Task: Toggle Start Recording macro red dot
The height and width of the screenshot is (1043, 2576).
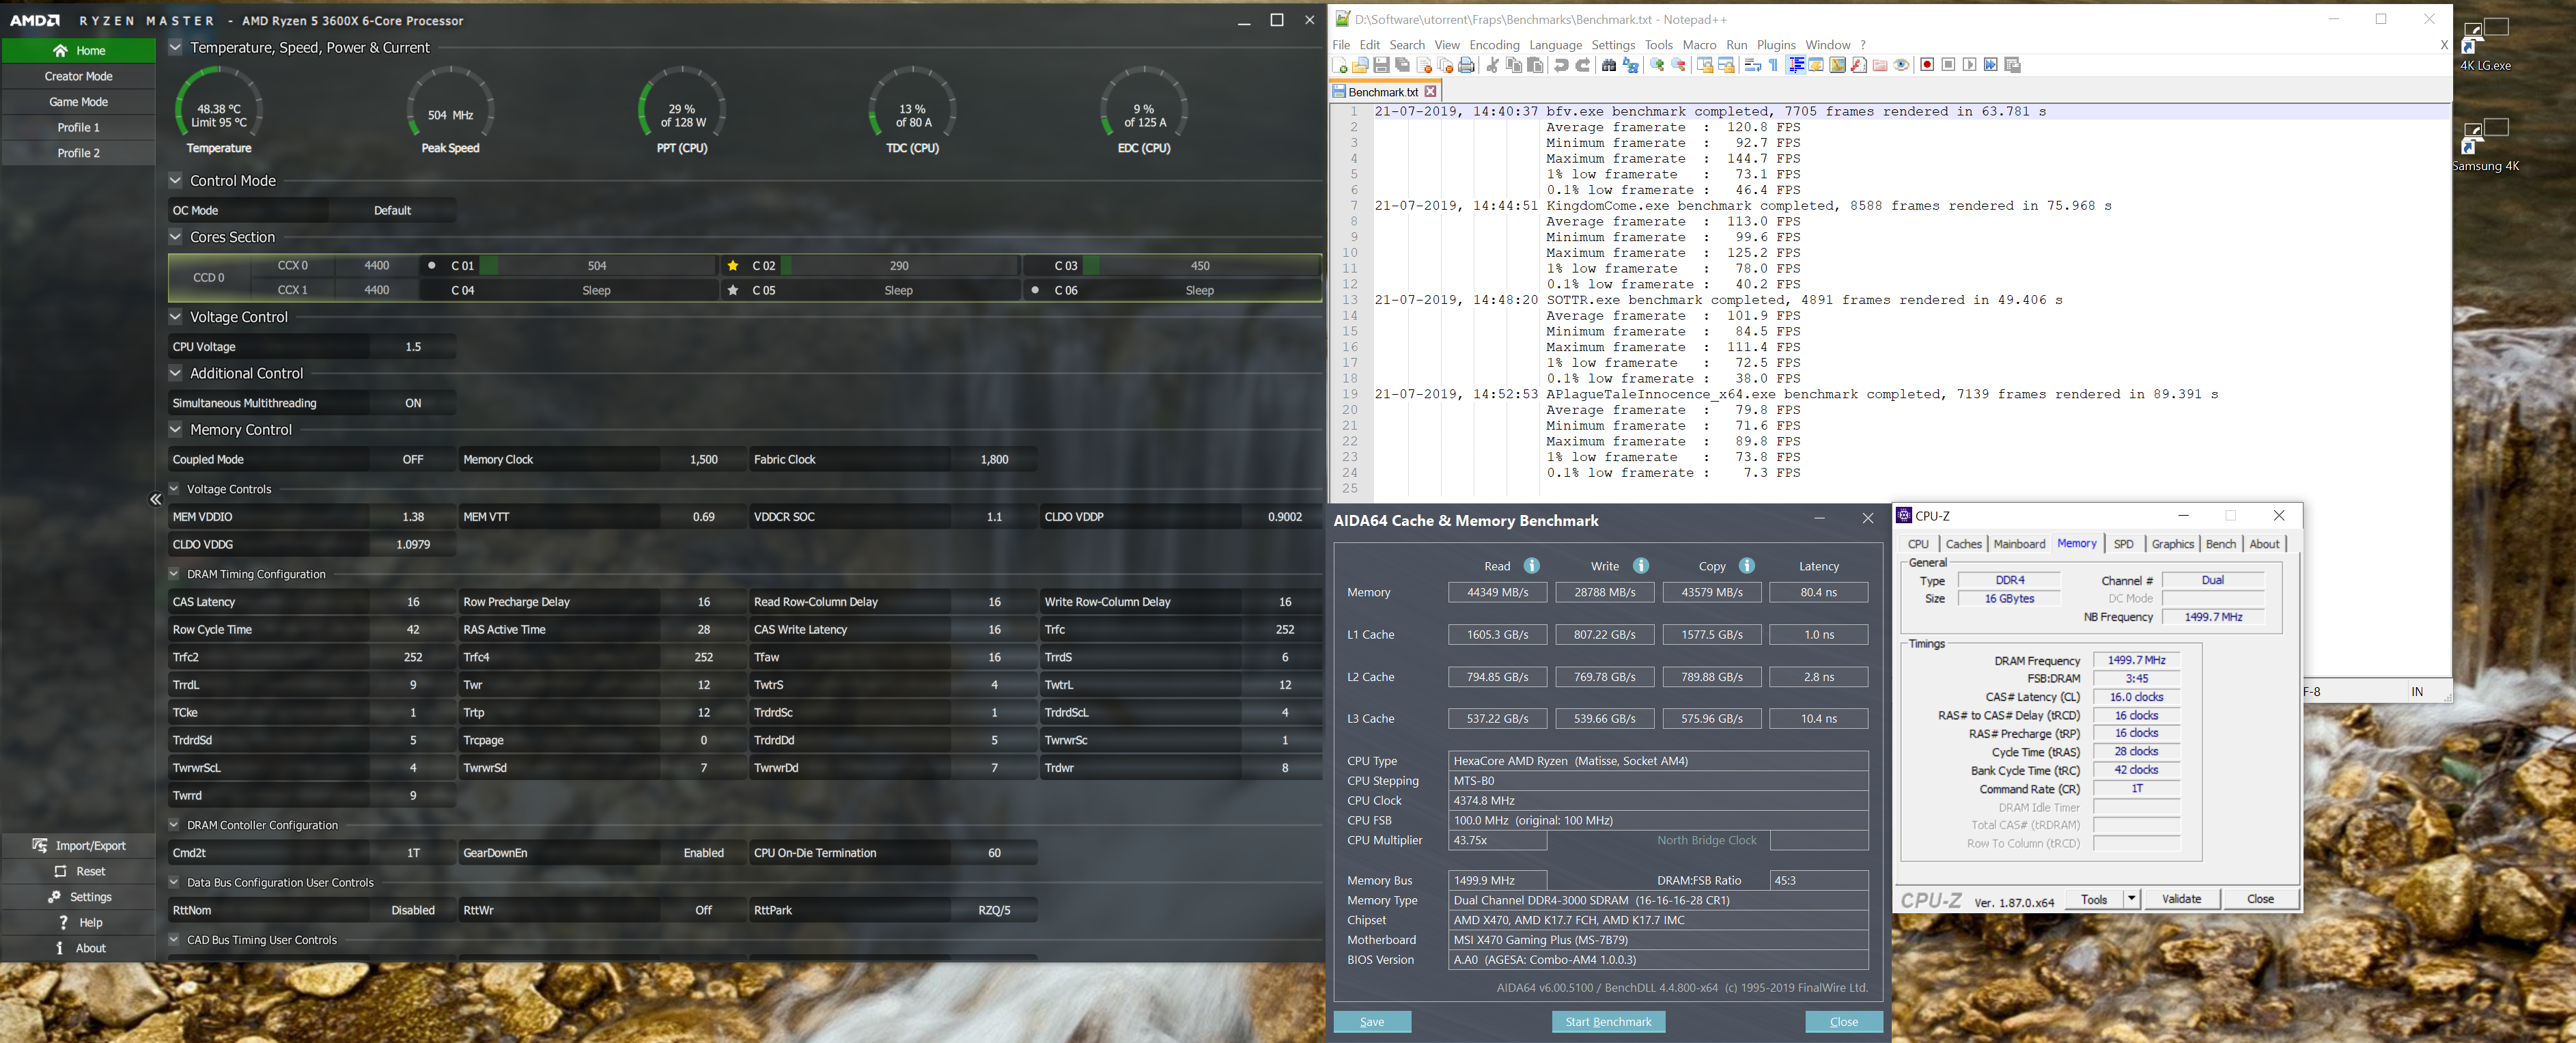Action: click(x=1927, y=65)
